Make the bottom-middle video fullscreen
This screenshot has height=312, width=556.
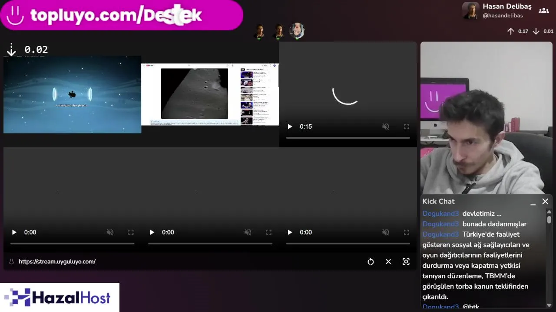268,232
